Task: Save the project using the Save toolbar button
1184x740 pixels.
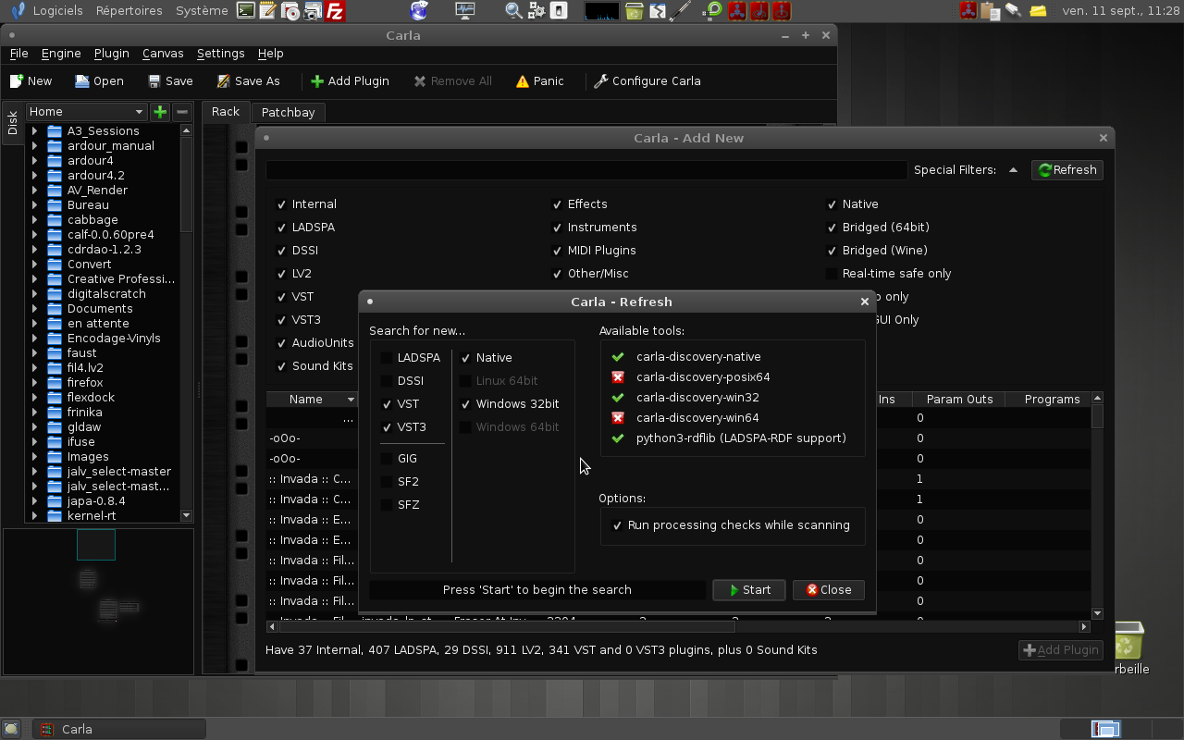Action: [x=170, y=81]
